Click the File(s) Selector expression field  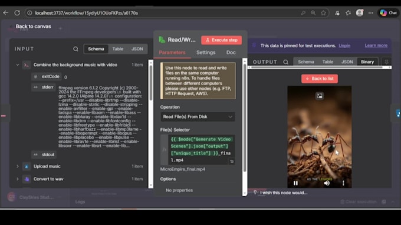click(202, 150)
